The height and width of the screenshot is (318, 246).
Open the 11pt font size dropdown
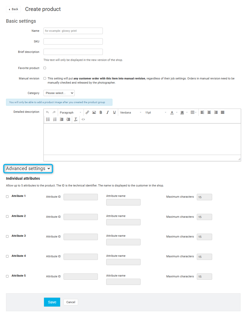(156, 113)
